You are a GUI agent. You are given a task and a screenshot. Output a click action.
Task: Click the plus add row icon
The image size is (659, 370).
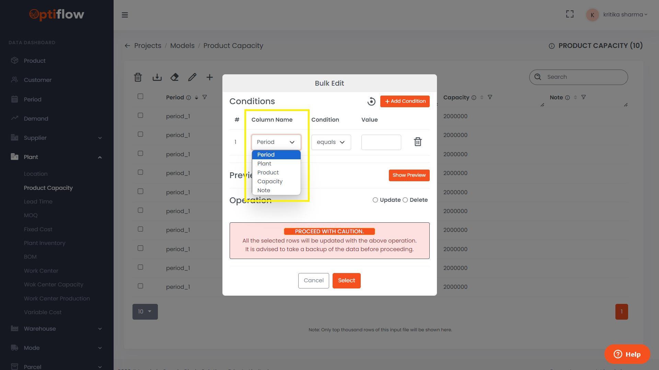210,77
